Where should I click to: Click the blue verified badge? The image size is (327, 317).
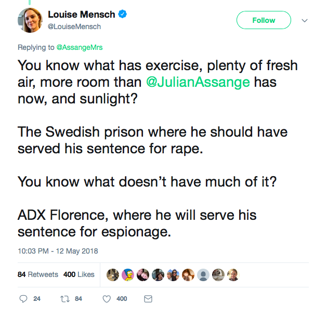122,14
